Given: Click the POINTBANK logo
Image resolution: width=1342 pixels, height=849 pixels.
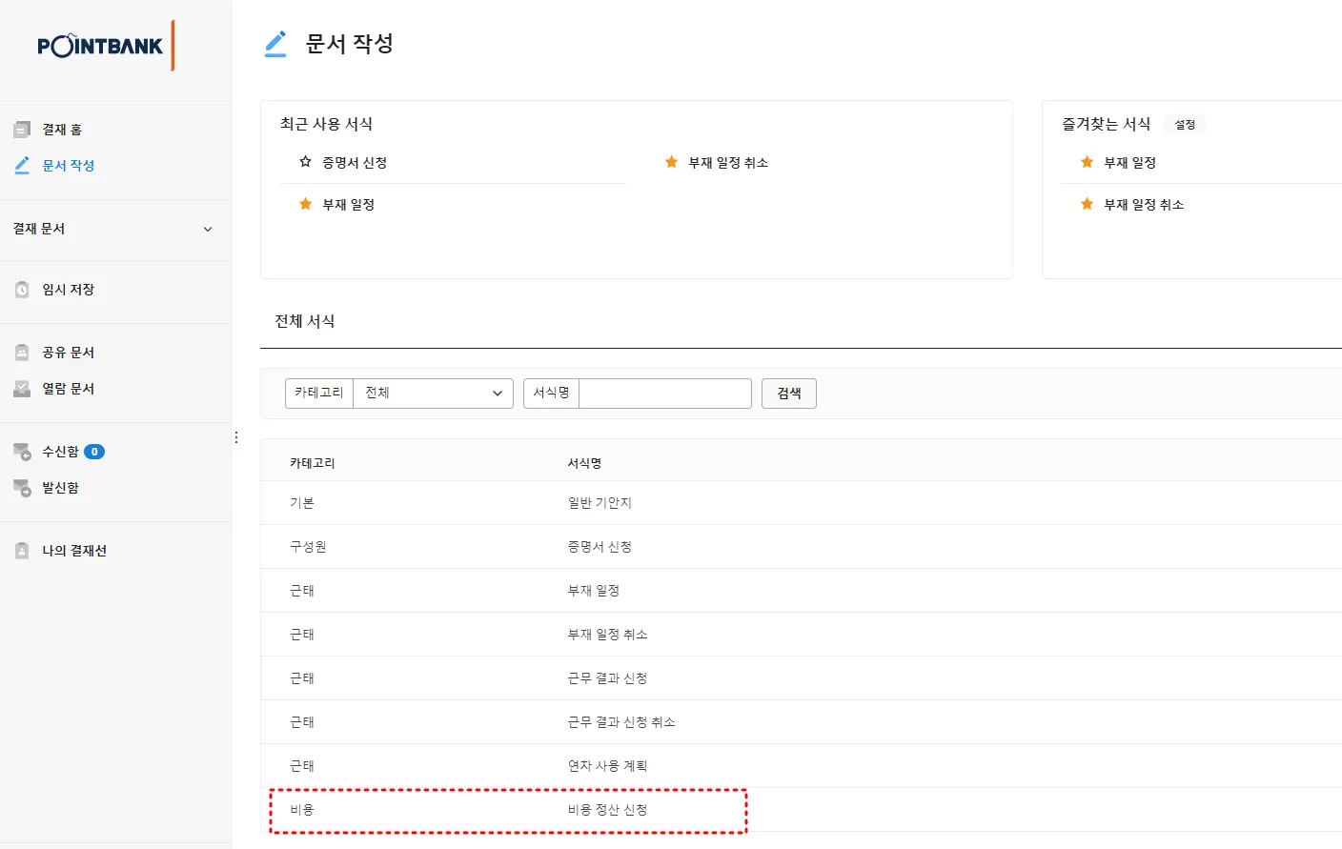Looking at the screenshot, I should click(106, 46).
